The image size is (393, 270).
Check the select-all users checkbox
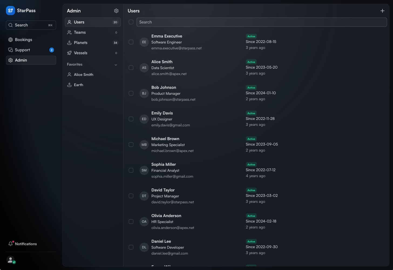click(x=131, y=22)
